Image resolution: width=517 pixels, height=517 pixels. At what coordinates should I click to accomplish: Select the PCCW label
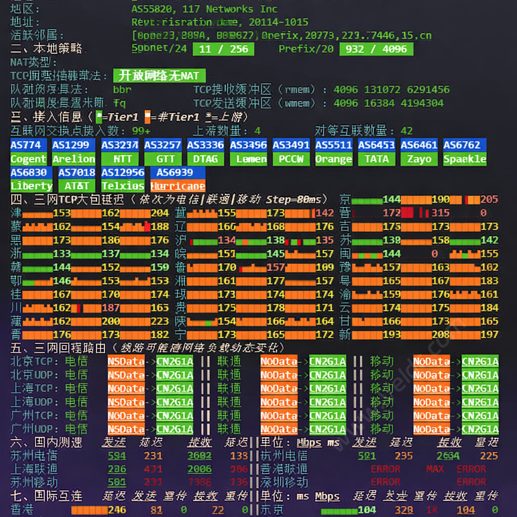point(291,159)
